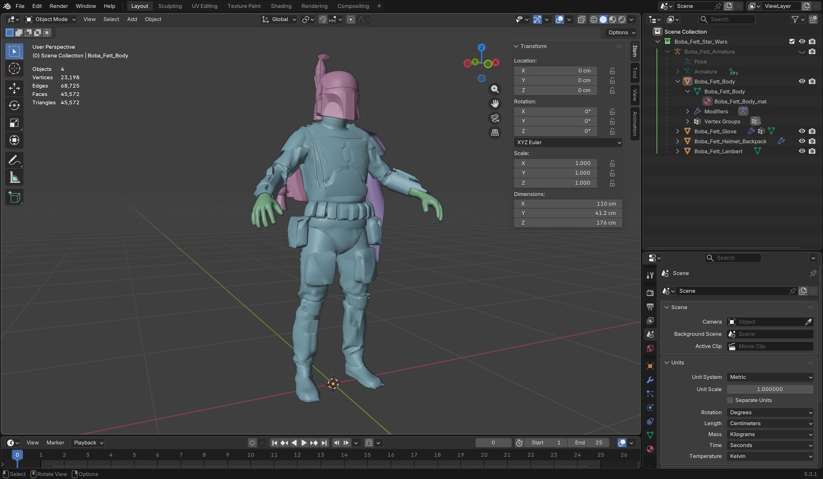Open the Playback popover in timeline
Image resolution: width=823 pixels, height=479 pixels.
pyautogui.click(x=88, y=443)
